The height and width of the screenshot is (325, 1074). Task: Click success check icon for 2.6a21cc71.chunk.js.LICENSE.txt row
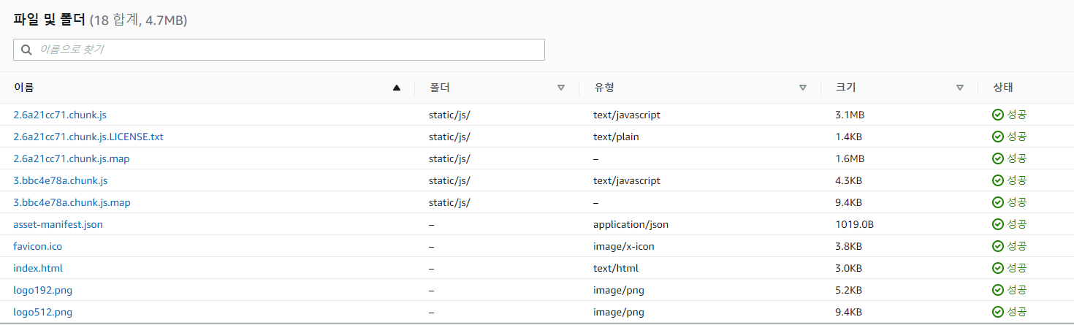997,137
